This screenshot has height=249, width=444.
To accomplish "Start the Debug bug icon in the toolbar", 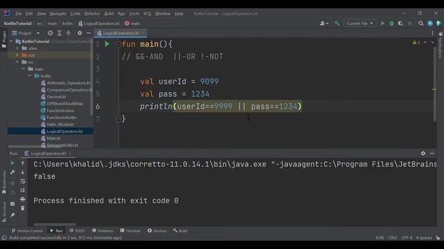I will coord(391,24).
